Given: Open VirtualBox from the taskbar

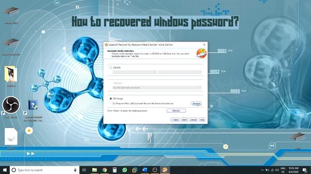Looking at the screenshot, I should (135, 170).
